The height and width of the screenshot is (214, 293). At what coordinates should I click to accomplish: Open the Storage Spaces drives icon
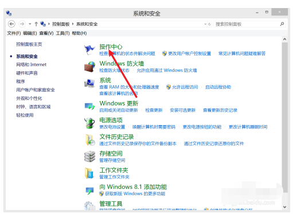(89, 156)
